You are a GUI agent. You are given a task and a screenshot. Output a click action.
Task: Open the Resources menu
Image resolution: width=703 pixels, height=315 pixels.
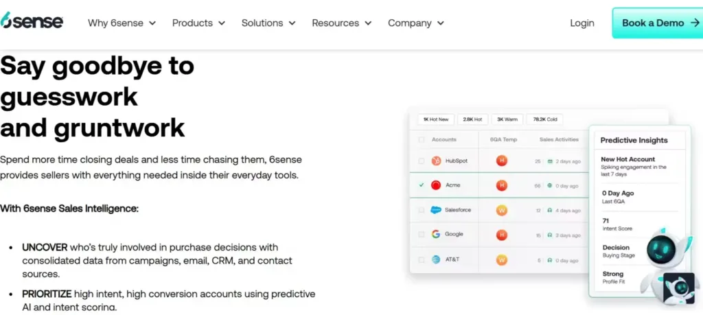coord(341,23)
